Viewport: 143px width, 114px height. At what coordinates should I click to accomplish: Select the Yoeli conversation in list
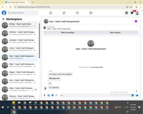[x=19, y=57]
